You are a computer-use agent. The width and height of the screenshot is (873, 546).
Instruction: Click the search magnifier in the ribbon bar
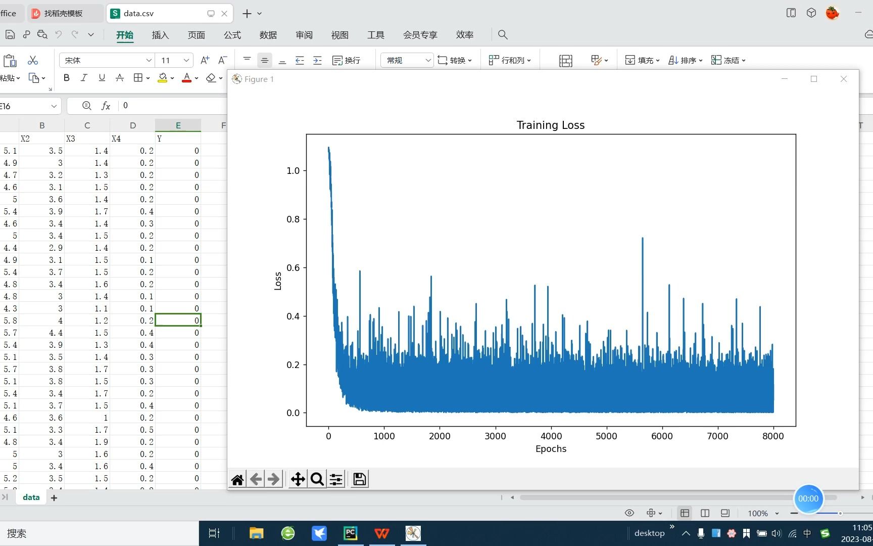(x=503, y=34)
